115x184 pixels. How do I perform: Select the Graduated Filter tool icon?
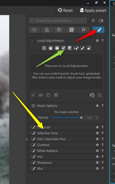coord(57,48)
